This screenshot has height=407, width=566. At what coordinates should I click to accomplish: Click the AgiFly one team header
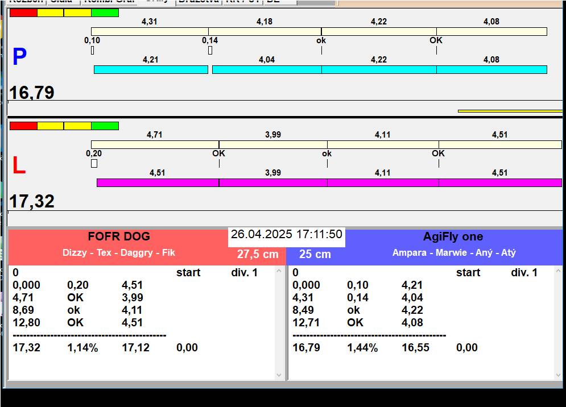coord(453,237)
